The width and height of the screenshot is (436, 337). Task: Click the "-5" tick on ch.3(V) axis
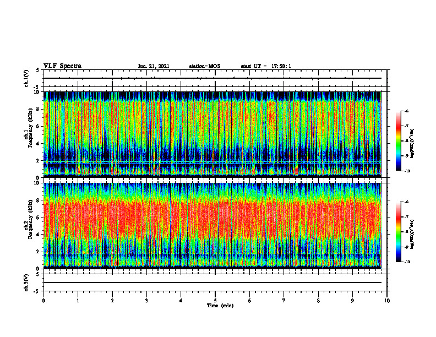coord(37,291)
